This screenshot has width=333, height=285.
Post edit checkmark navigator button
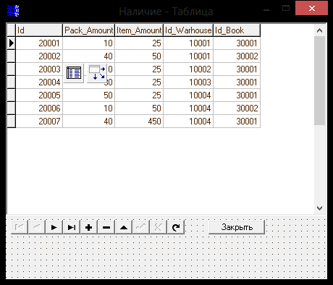click(x=141, y=227)
